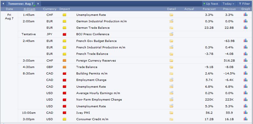Open the Filter options
Image resolution: width=253 pixels, height=124 pixels.
click(244, 4)
